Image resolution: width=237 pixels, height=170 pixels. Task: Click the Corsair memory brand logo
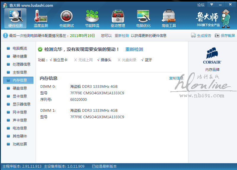tap(212, 56)
